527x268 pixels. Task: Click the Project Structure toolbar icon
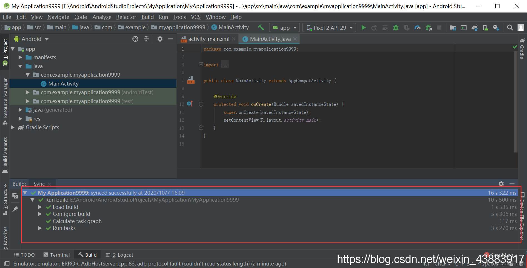(453, 27)
